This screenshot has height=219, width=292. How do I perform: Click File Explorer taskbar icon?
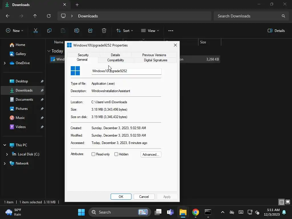click(x=183, y=212)
